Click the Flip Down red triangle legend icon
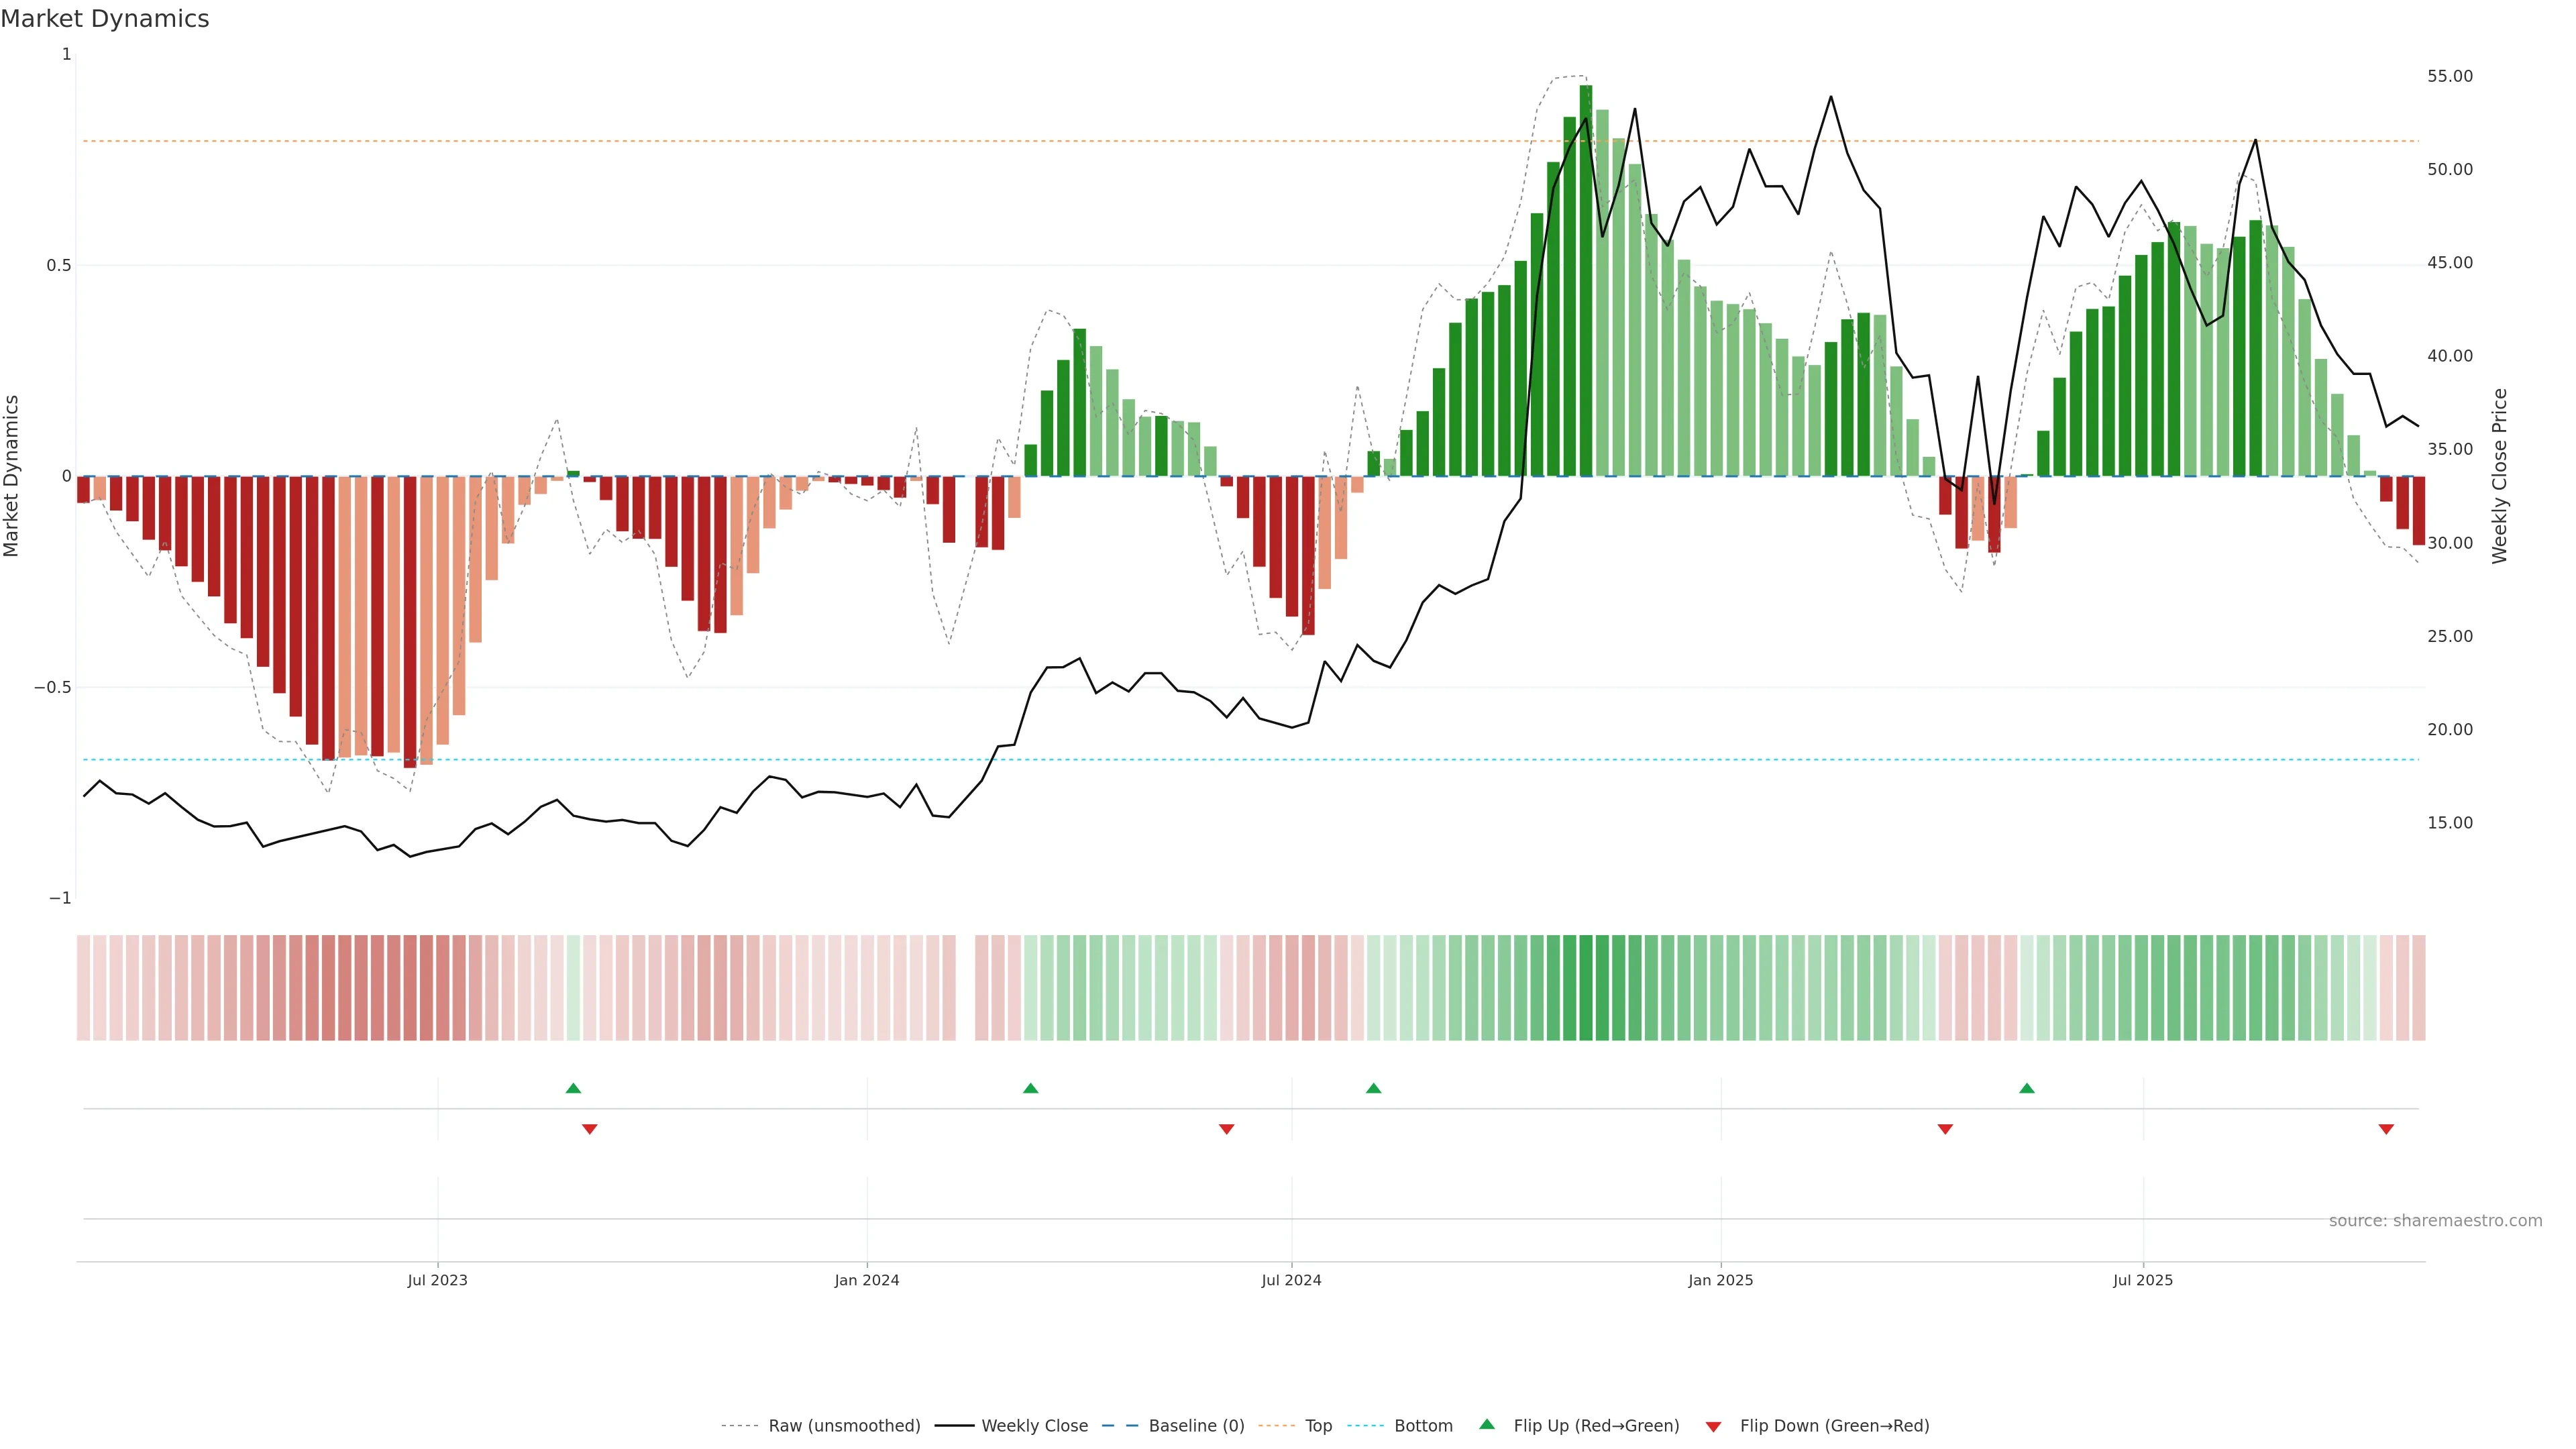 click(x=1713, y=1426)
